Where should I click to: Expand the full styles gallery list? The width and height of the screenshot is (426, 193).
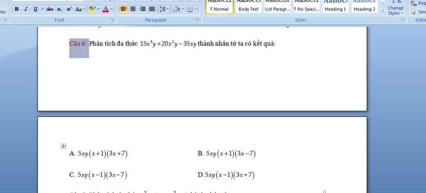pos(383,11)
